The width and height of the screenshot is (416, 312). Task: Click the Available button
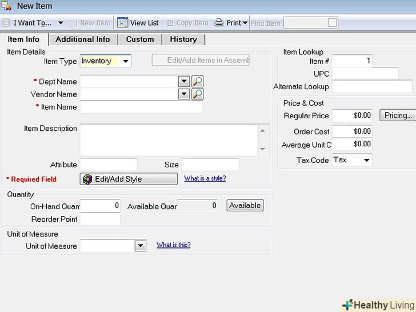245,206
